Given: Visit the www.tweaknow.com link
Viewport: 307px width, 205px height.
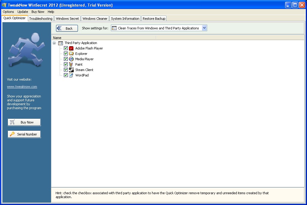Looking at the screenshot, I should point(22,87).
